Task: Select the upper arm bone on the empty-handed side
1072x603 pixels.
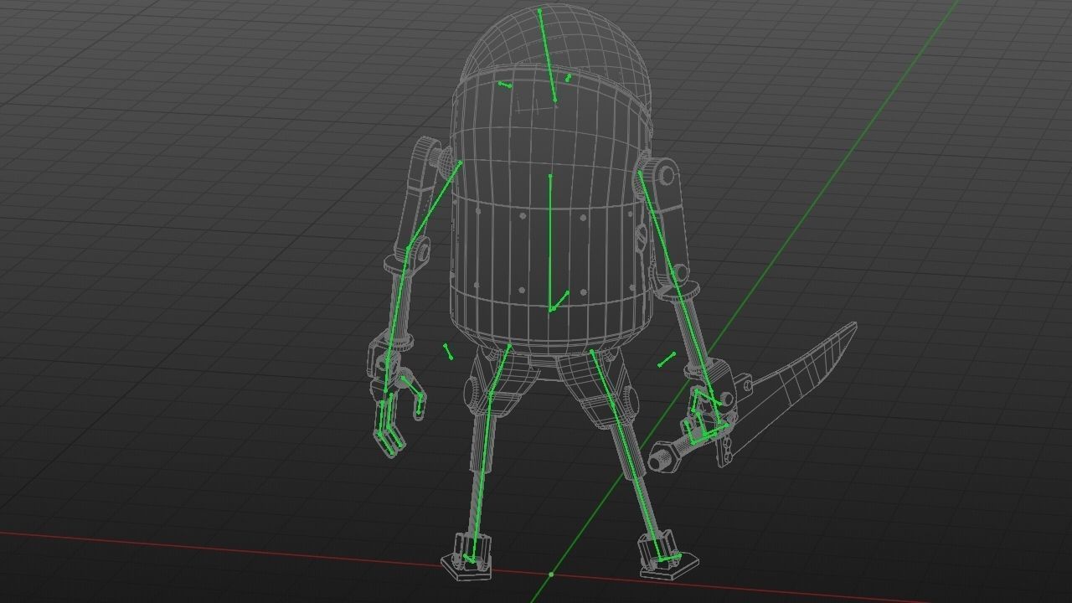Action: click(x=434, y=205)
